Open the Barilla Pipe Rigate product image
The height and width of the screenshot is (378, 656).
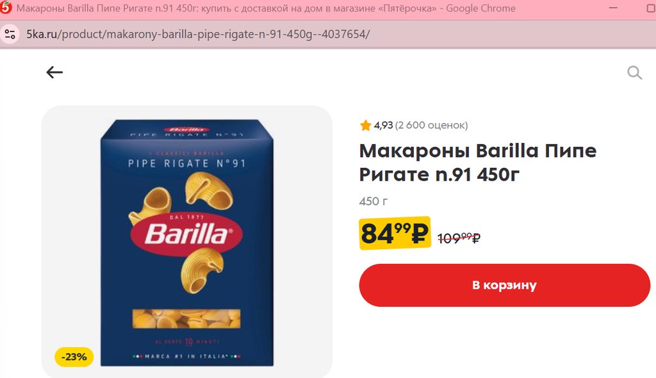coord(187,242)
